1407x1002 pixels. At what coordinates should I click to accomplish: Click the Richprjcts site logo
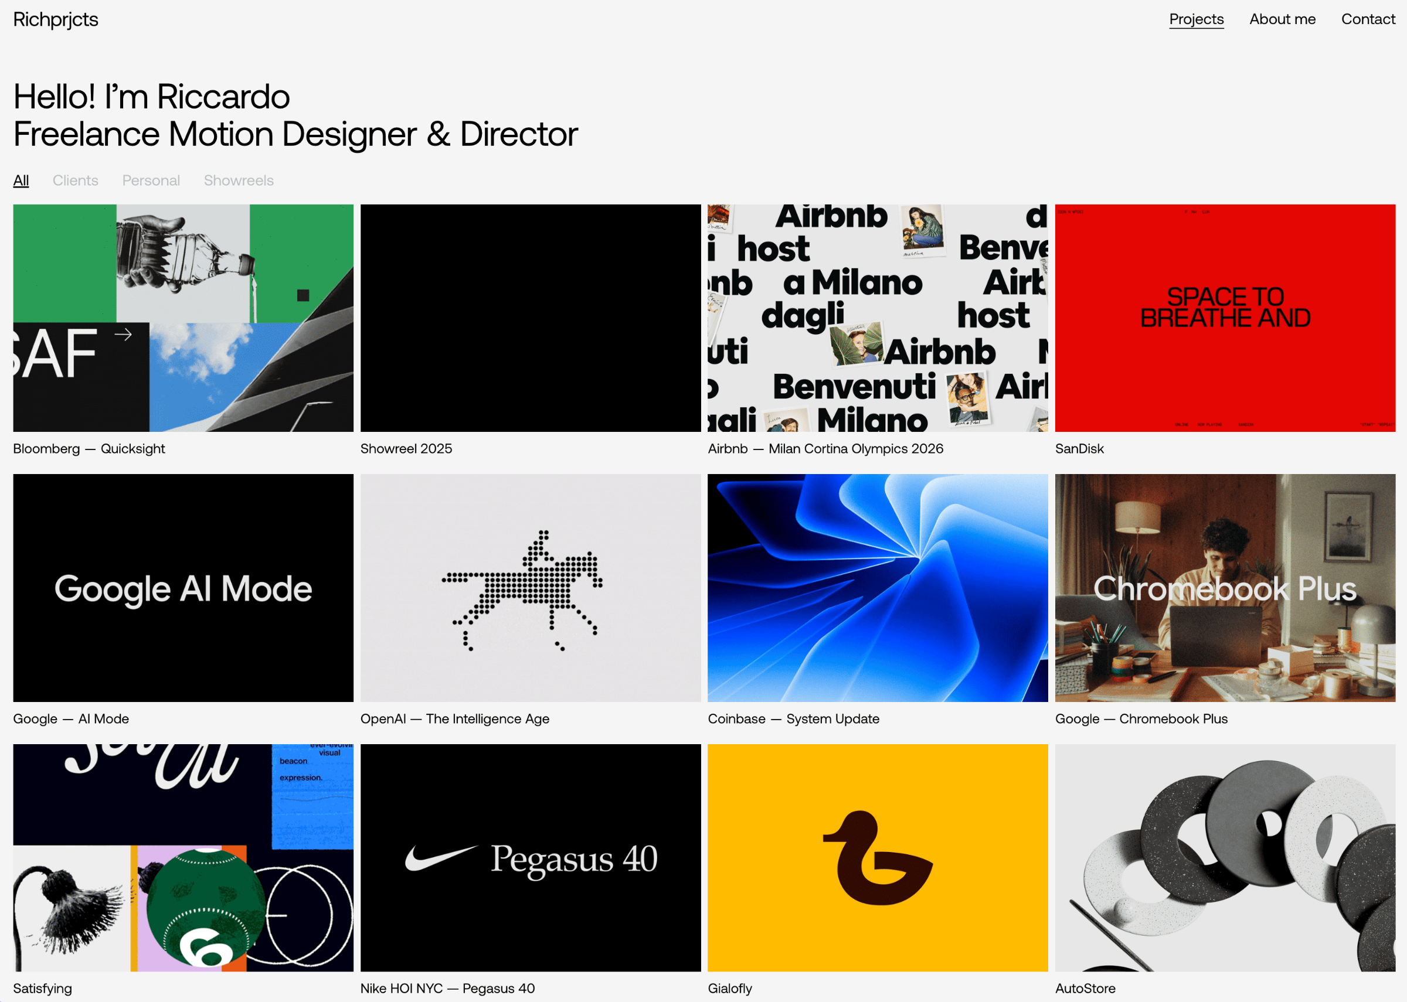coord(56,20)
